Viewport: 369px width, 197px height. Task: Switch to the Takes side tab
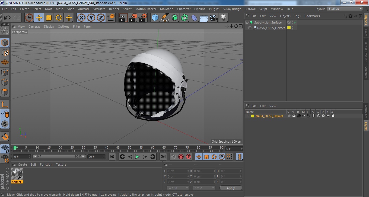click(x=366, y=32)
